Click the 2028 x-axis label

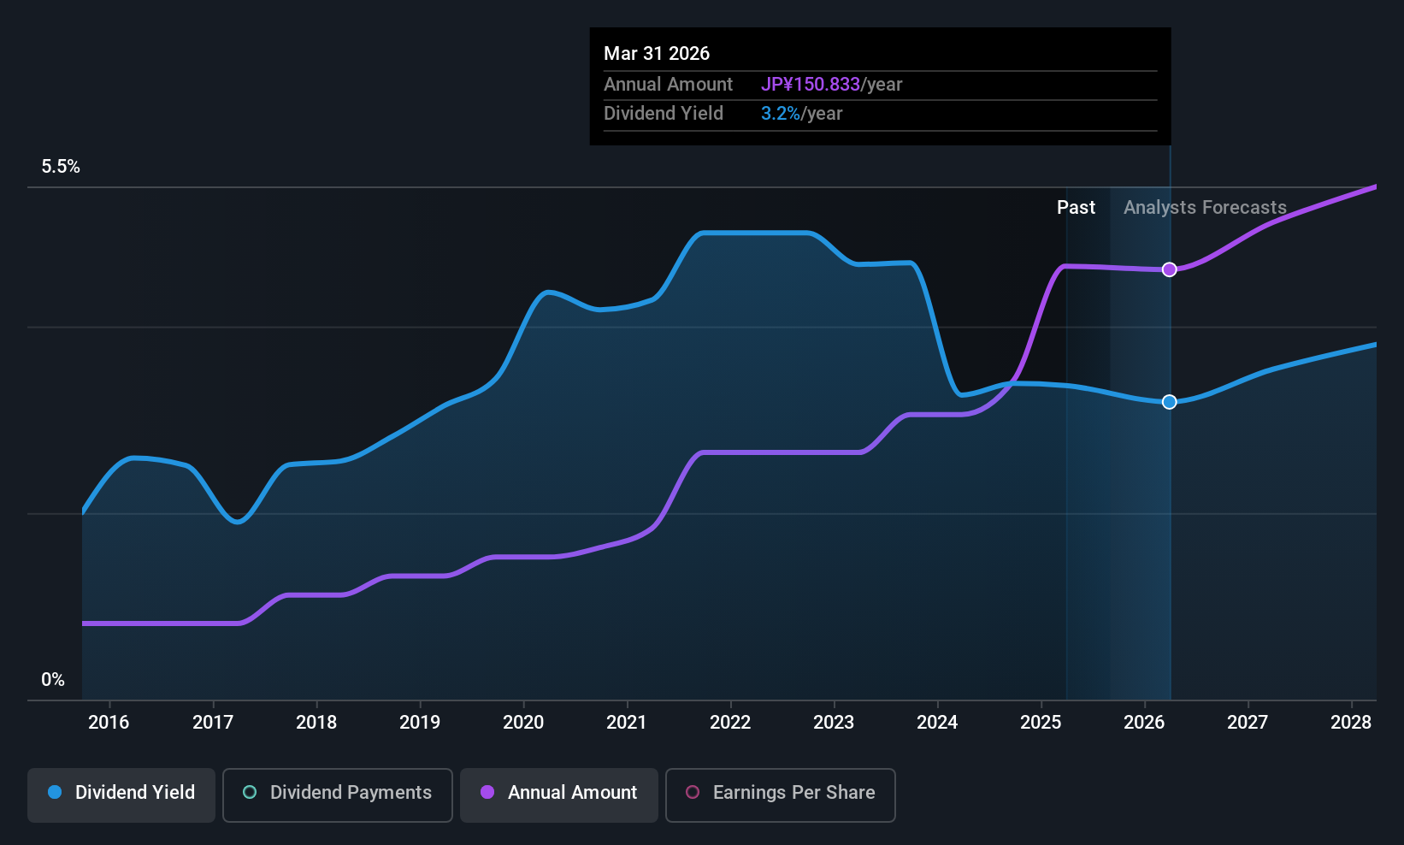[1351, 723]
